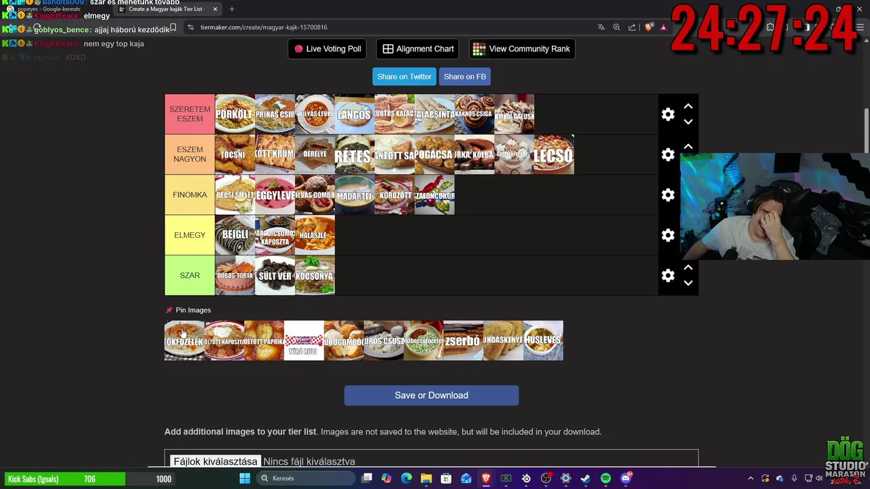Open settings gear for FINOMKA tier
The height and width of the screenshot is (489, 870).
668,195
